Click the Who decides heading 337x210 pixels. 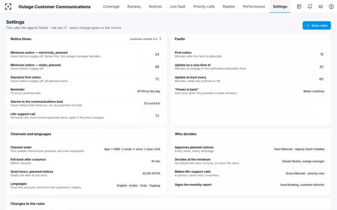186,134
